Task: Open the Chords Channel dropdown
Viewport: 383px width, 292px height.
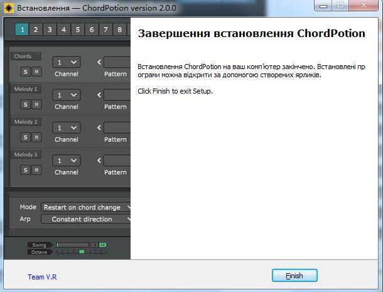Action: (67, 62)
